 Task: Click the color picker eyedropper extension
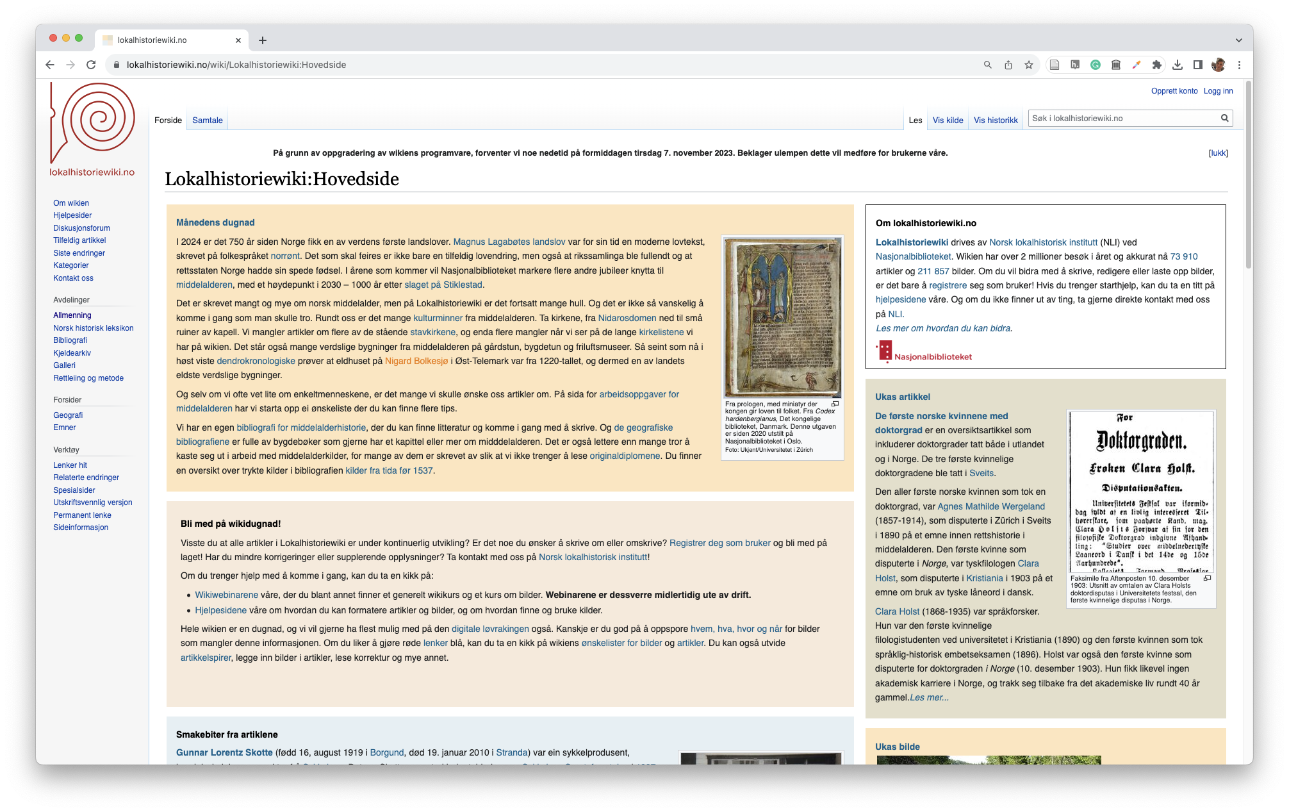click(1137, 65)
